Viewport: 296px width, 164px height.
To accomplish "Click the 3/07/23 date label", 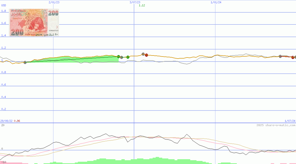I will pos(135,2).
